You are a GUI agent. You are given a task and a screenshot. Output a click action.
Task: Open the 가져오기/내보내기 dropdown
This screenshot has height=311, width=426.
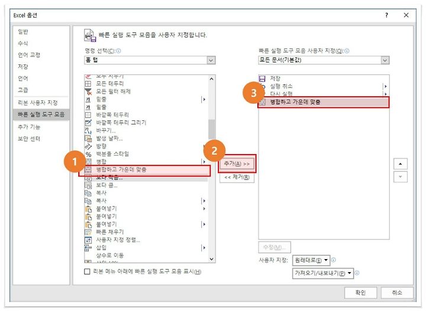[323, 273]
